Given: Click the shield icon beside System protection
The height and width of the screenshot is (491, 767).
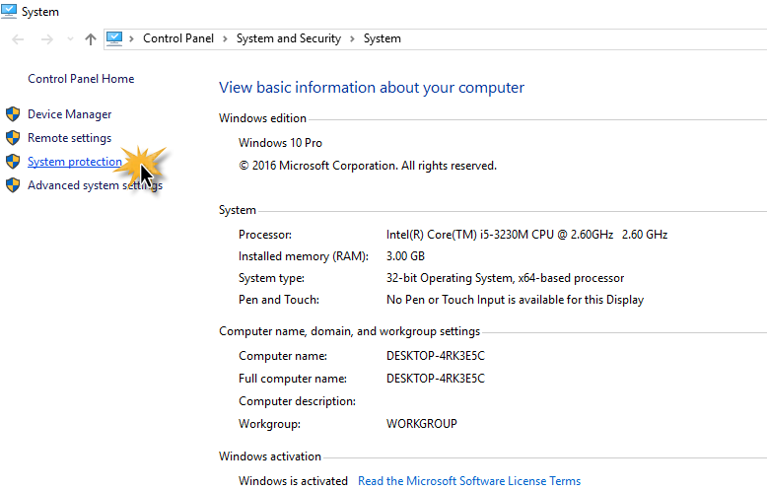Looking at the screenshot, I should pos(13,162).
